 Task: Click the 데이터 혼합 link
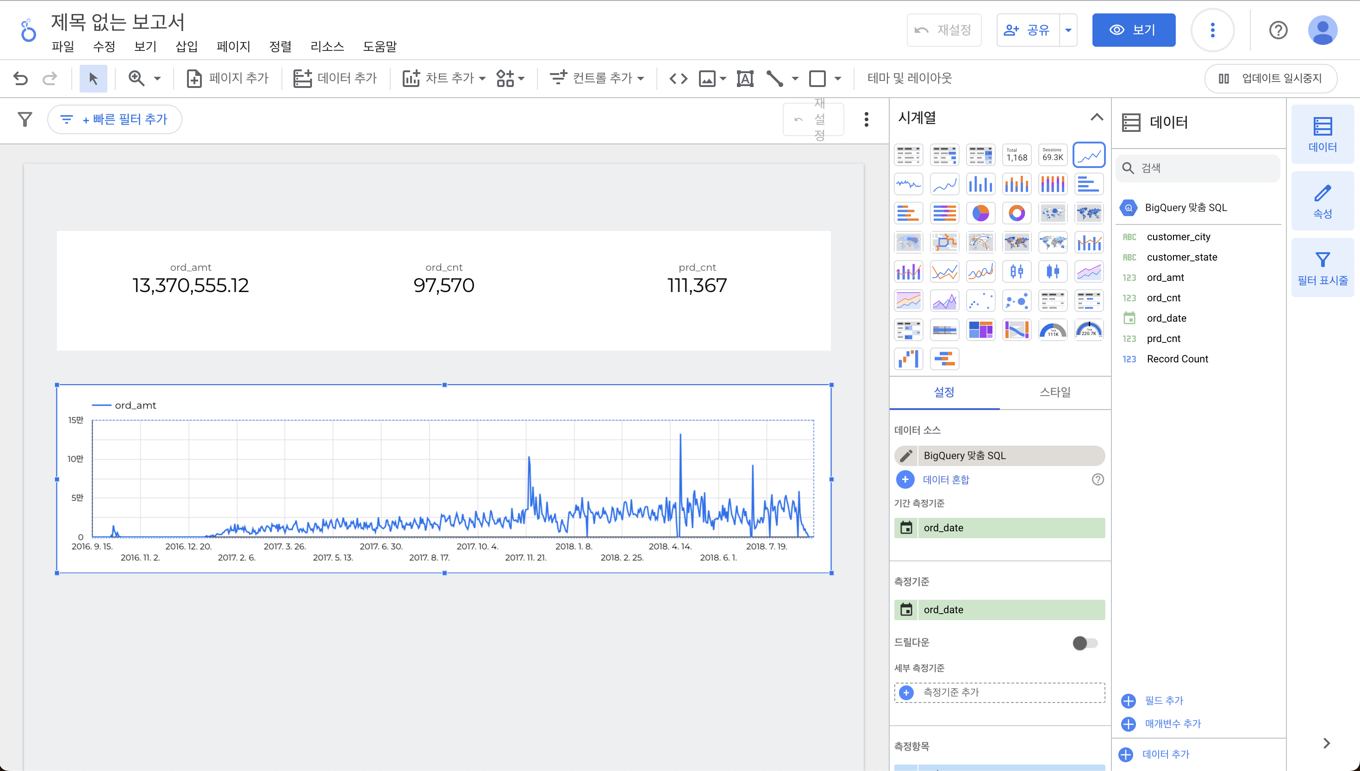tap(945, 479)
